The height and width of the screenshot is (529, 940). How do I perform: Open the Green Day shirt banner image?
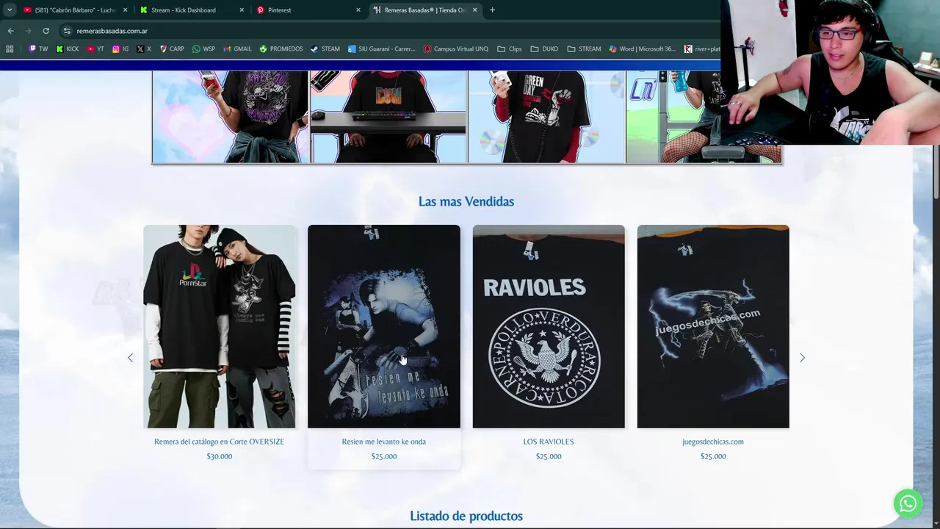point(546,117)
